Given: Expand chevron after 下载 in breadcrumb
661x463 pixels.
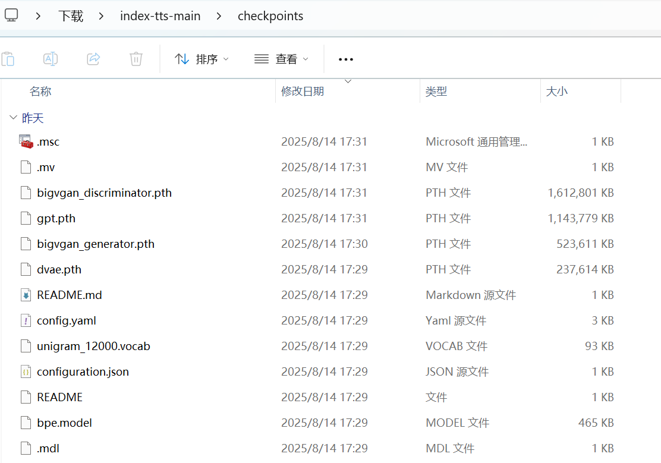Looking at the screenshot, I should click(x=101, y=16).
